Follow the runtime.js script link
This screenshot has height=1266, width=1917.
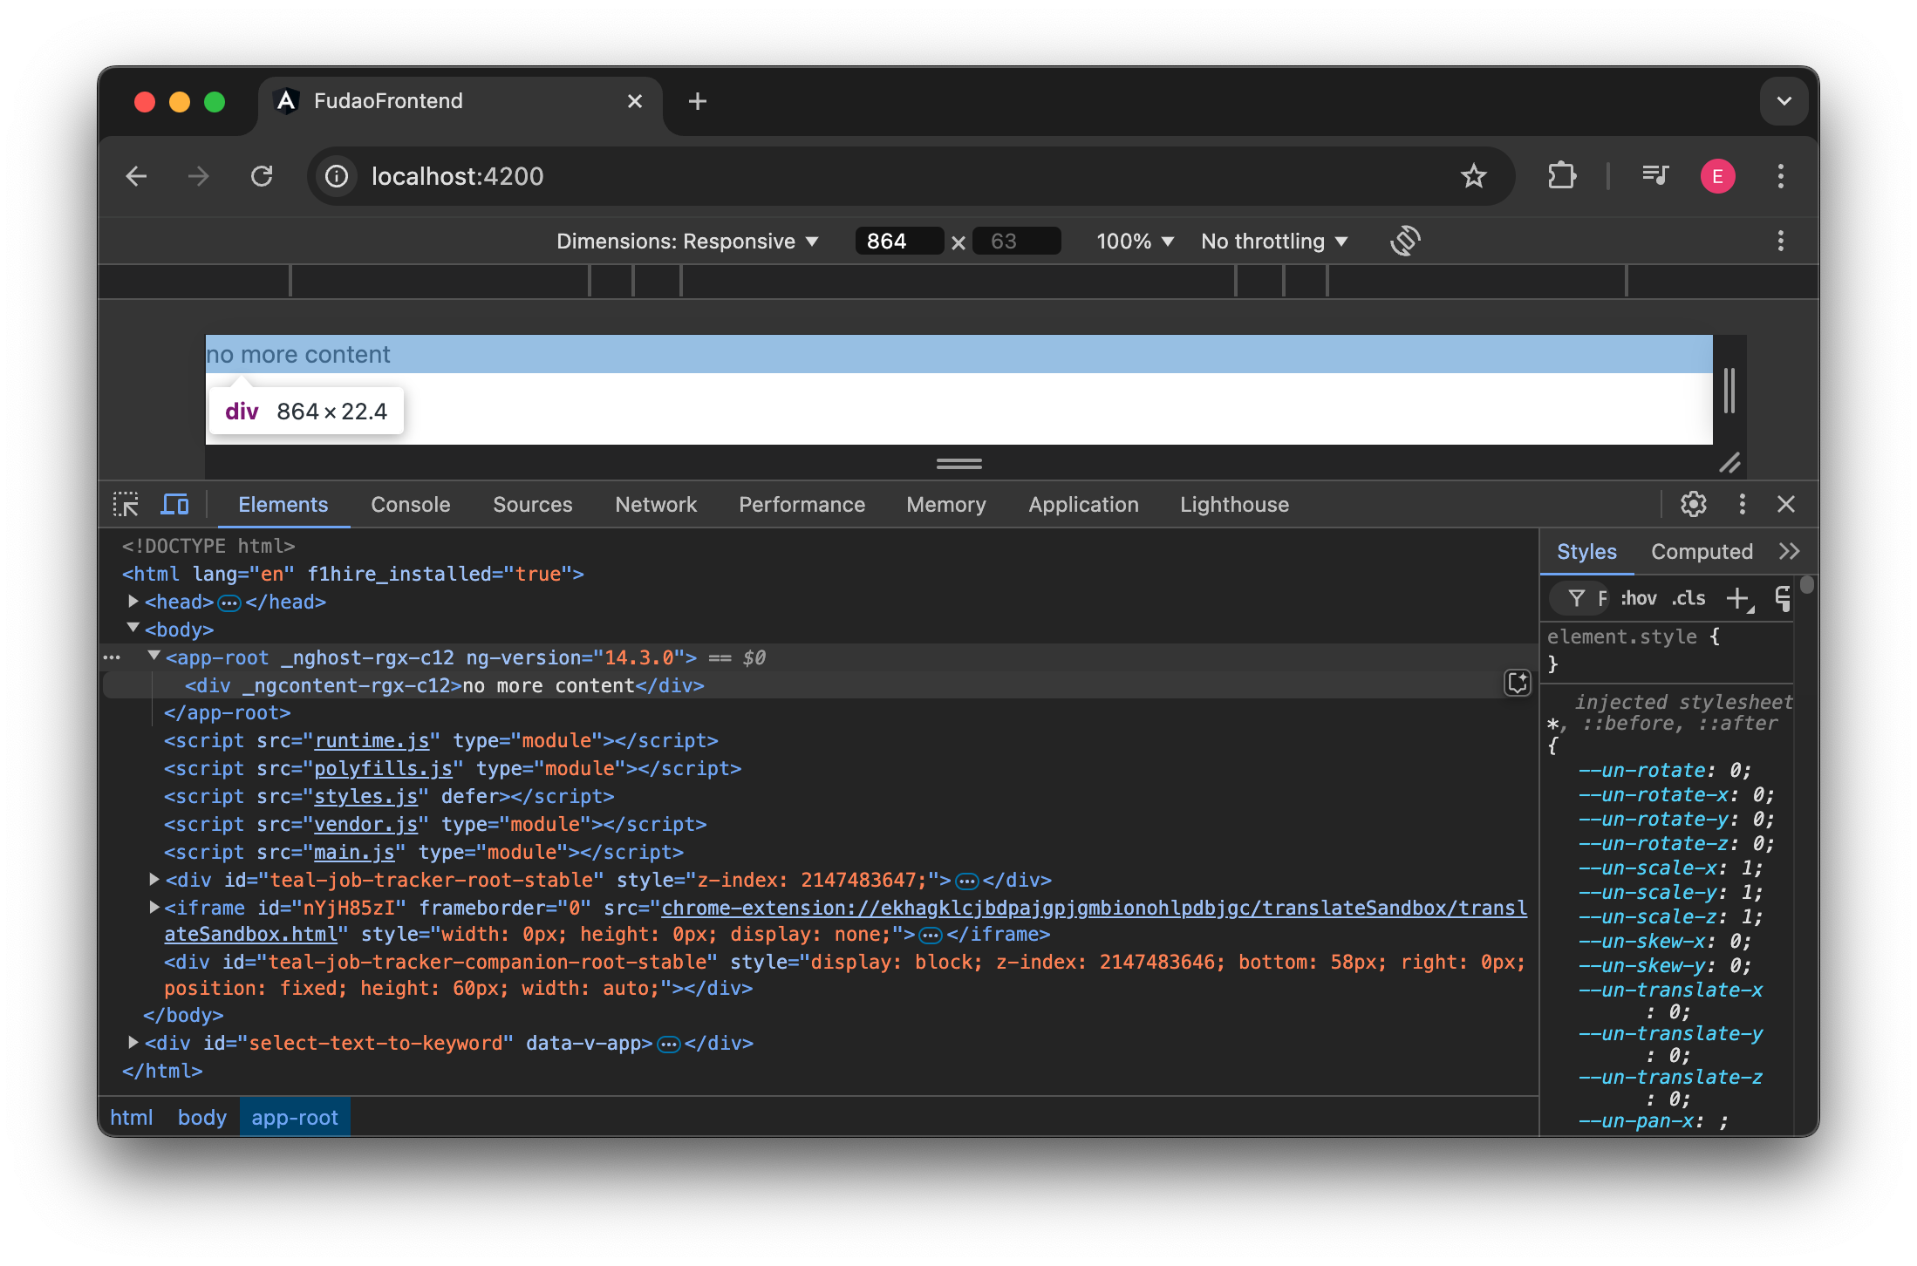pyautogui.click(x=373, y=740)
